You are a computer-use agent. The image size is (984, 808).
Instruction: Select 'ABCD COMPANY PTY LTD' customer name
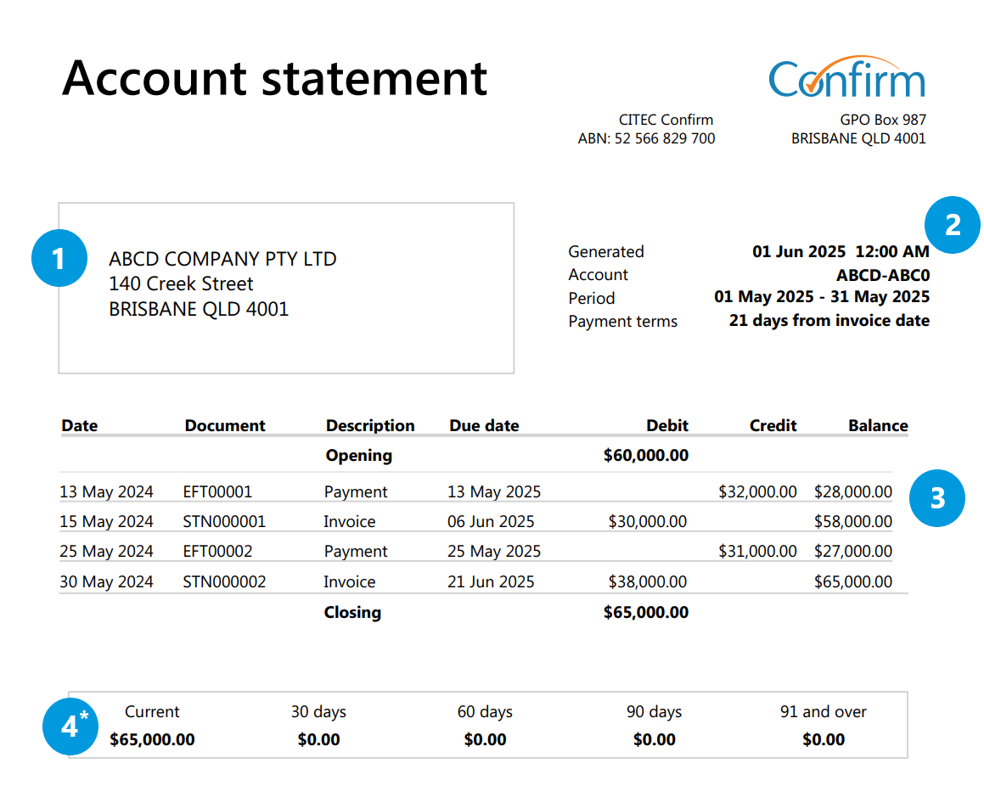(x=222, y=259)
